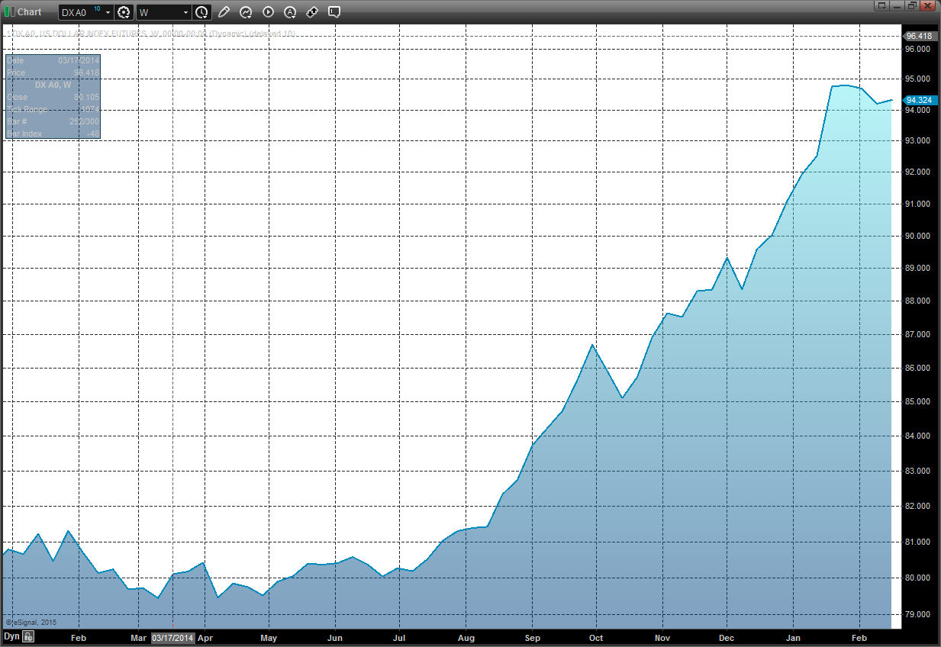Click the cursor data window panel
The height and width of the screenshot is (647, 941).
[x=53, y=96]
